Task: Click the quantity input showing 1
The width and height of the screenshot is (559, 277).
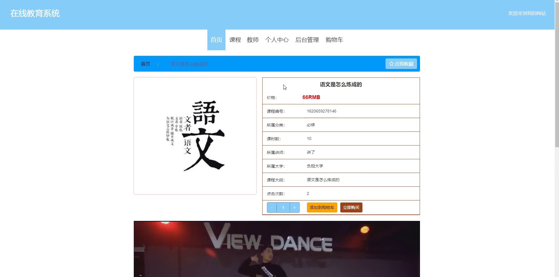Action: click(x=283, y=207)
